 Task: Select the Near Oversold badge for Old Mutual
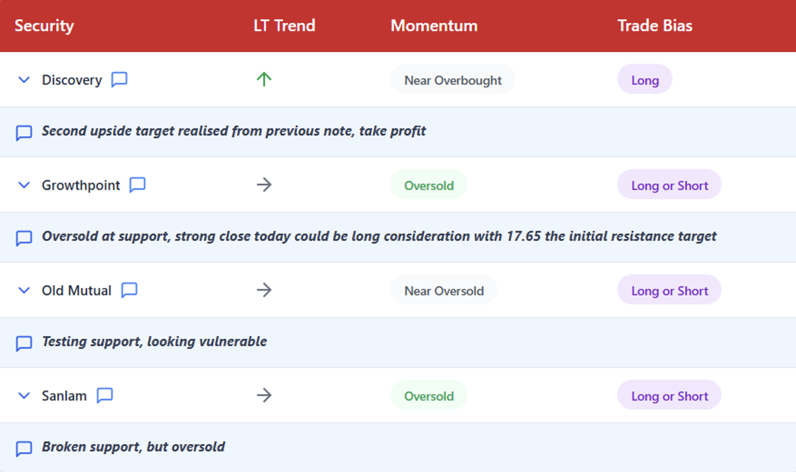point(443,290)
